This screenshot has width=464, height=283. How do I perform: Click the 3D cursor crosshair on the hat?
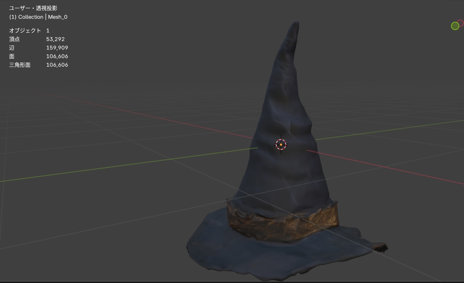click(x=281, y=145)
